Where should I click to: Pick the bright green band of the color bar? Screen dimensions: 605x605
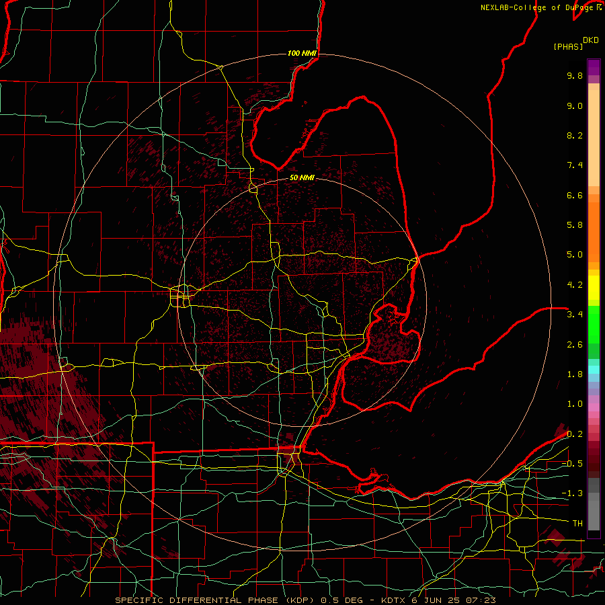(x=594, y=326)
